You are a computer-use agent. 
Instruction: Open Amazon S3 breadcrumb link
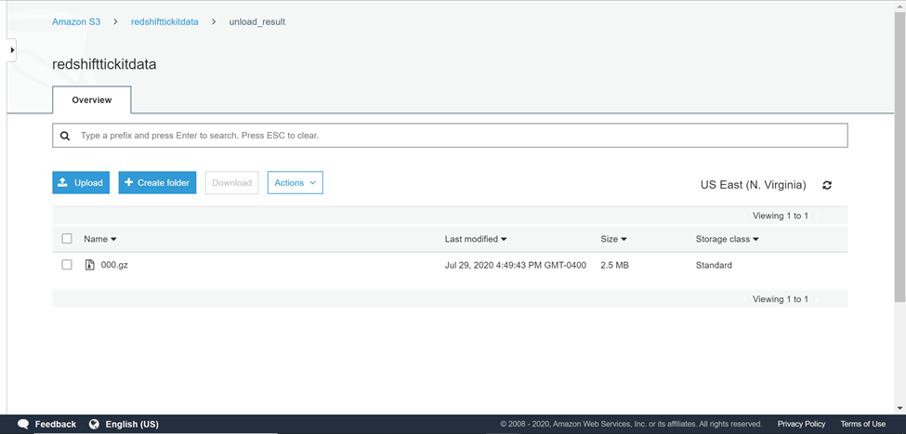(76, 22)
